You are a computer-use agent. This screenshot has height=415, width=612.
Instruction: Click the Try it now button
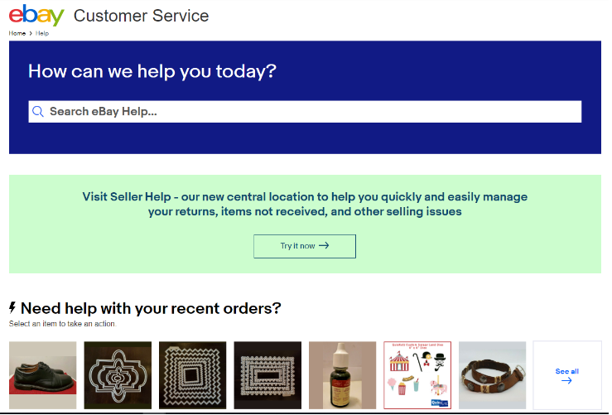[x=305, y=246]
